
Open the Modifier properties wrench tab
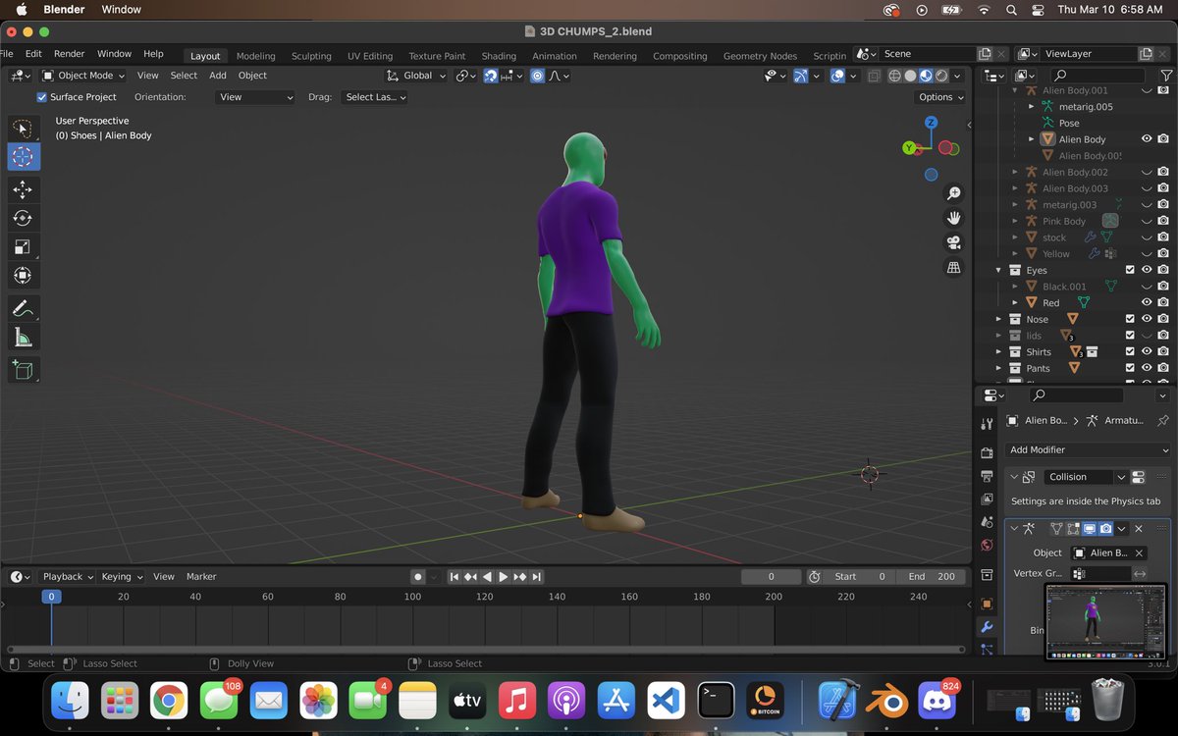click(x=987, y=627)
